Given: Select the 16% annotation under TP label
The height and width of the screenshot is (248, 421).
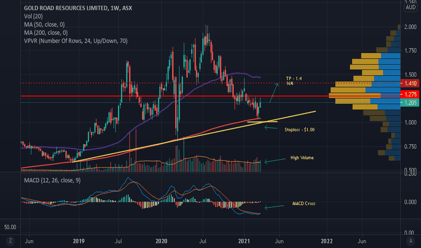Looking at the screenshot, I should [290, 83].
